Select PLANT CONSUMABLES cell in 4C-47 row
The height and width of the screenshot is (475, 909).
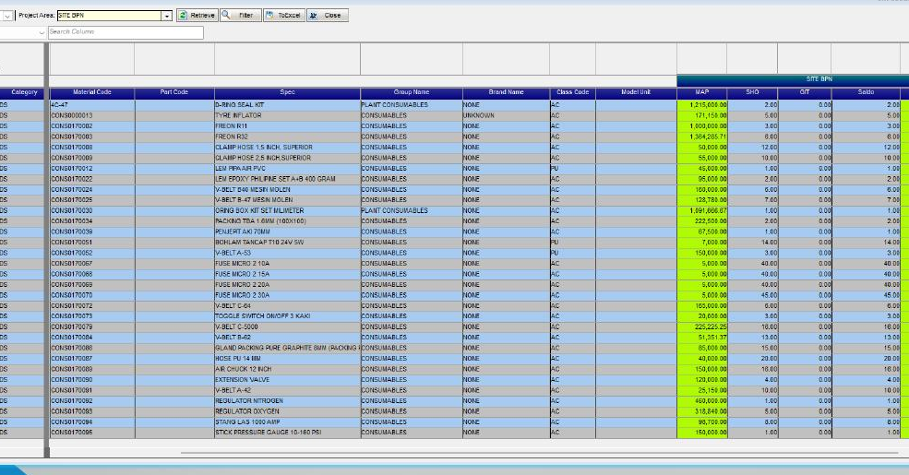[x=412, y=105]
